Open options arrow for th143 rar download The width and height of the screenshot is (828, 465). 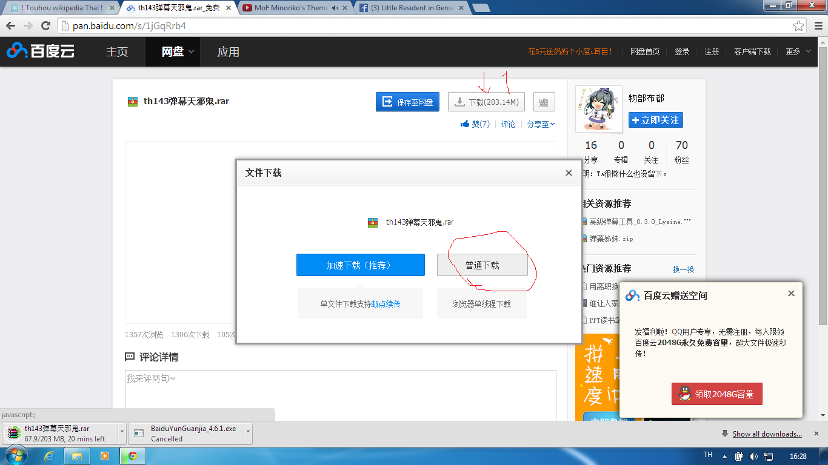tap(122, 434)
